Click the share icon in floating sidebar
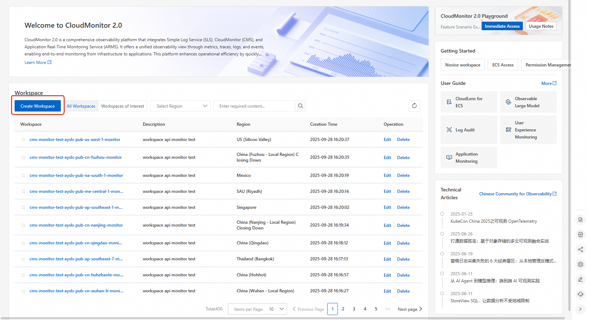This screenshot has width=589, height=320. pos(580,249)
